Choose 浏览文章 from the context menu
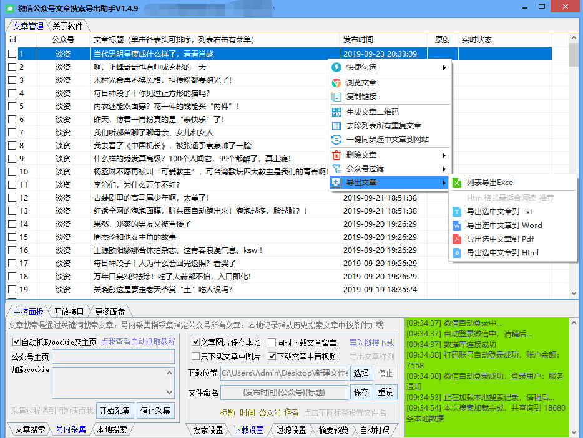 (x=361, y=83)
